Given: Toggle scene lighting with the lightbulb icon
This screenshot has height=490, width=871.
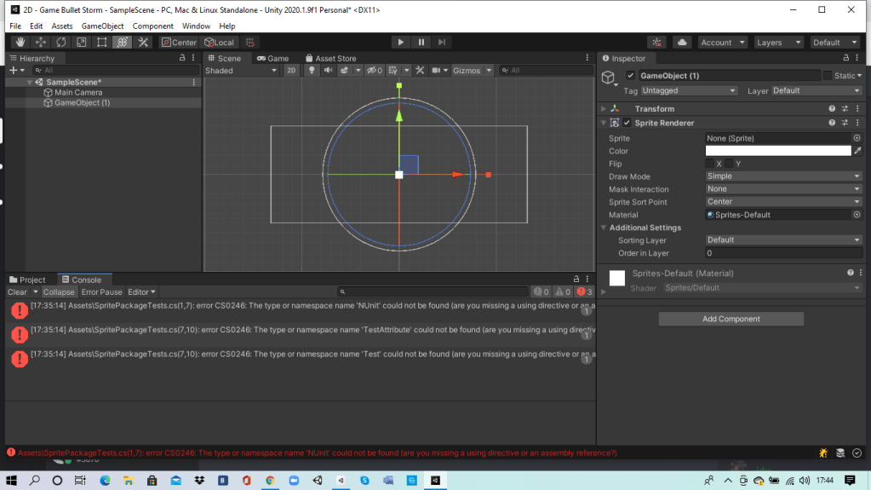Looking at the screenshot, I should point(312,71).
